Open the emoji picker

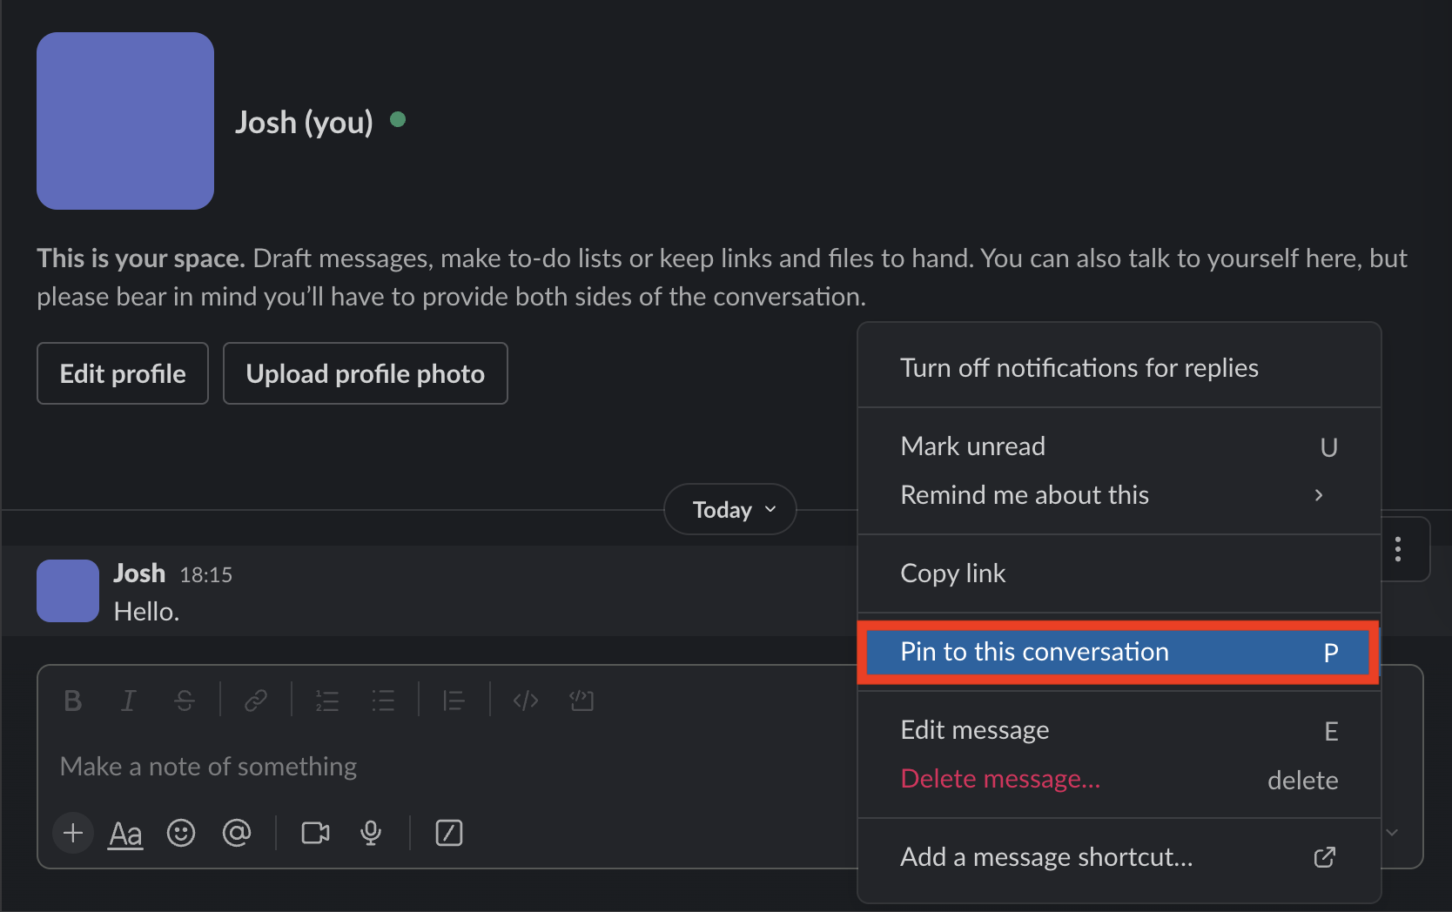pyautogui.click(x=181, y=833)
